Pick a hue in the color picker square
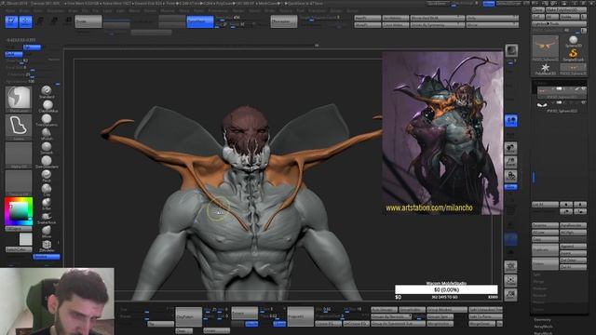The image size is (596, 335). point(19,211)
